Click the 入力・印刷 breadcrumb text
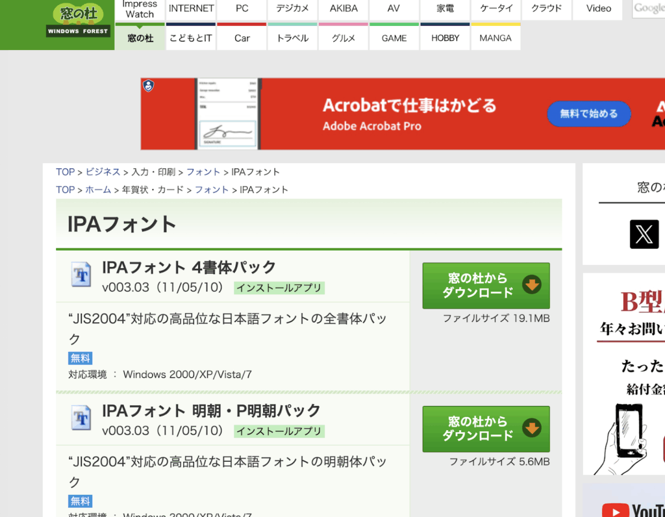The image size is (665, 517). coord(153,171)
